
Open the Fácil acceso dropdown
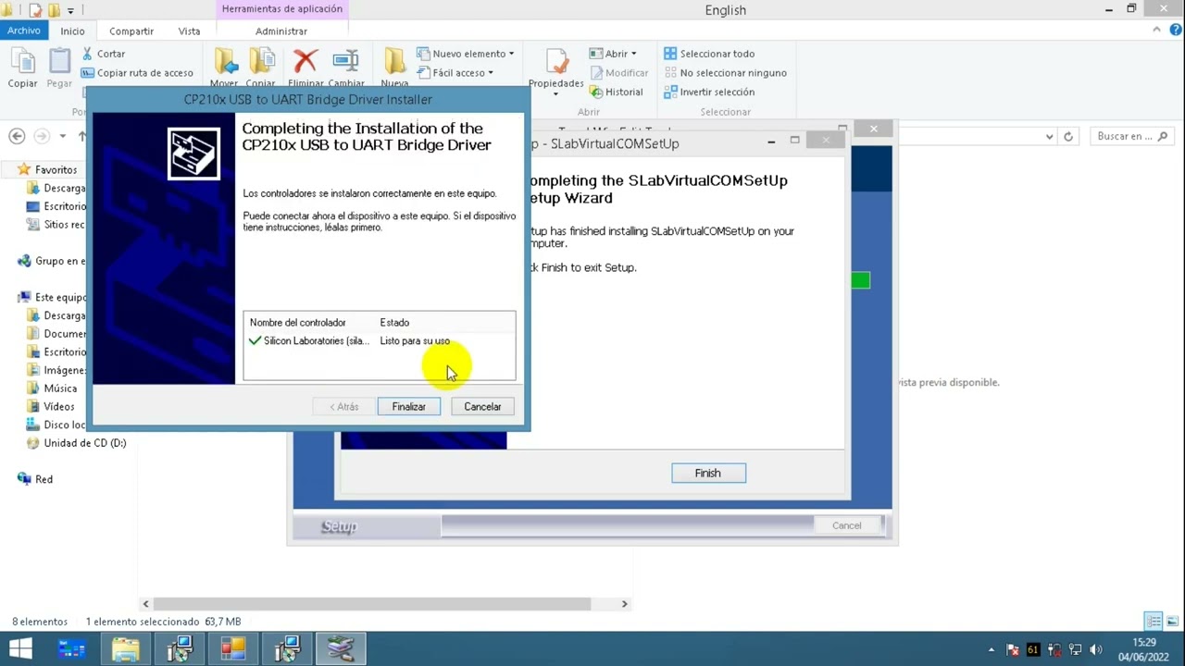455,73
